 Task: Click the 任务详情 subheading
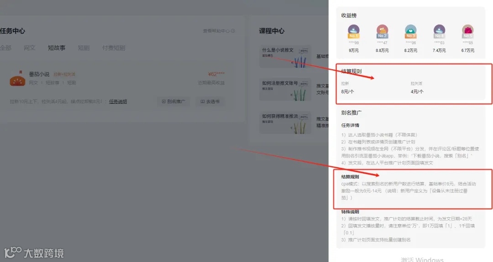(350, 125)
